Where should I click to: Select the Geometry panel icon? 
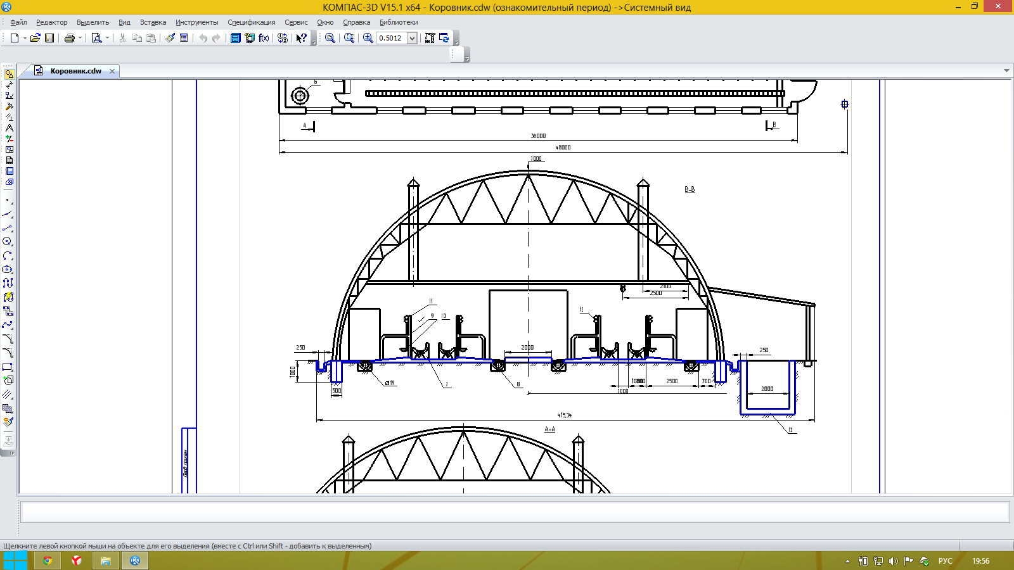click(x=9, y=74)
